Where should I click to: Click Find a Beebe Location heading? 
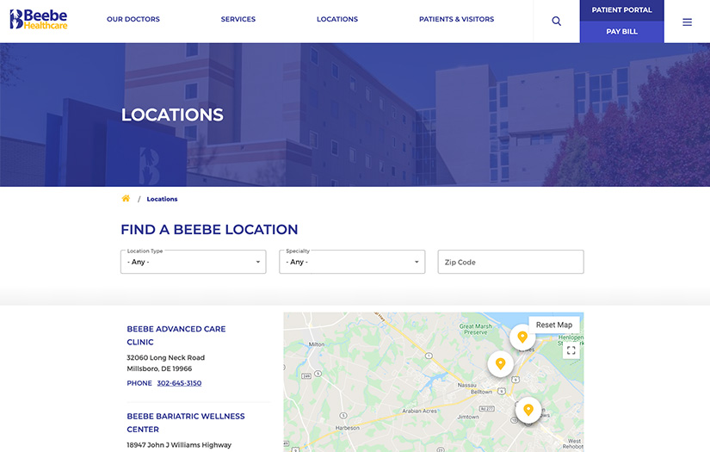(209, 230)
